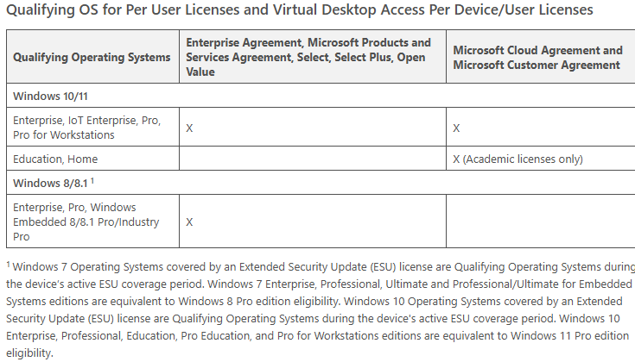Click the page heading 'Qualifying OS for Per User Licenses'

(300, 9)
